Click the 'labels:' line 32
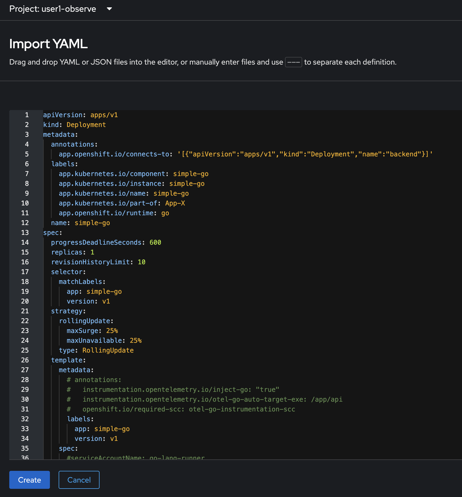The image size is (462, 497). coord(80,419)
